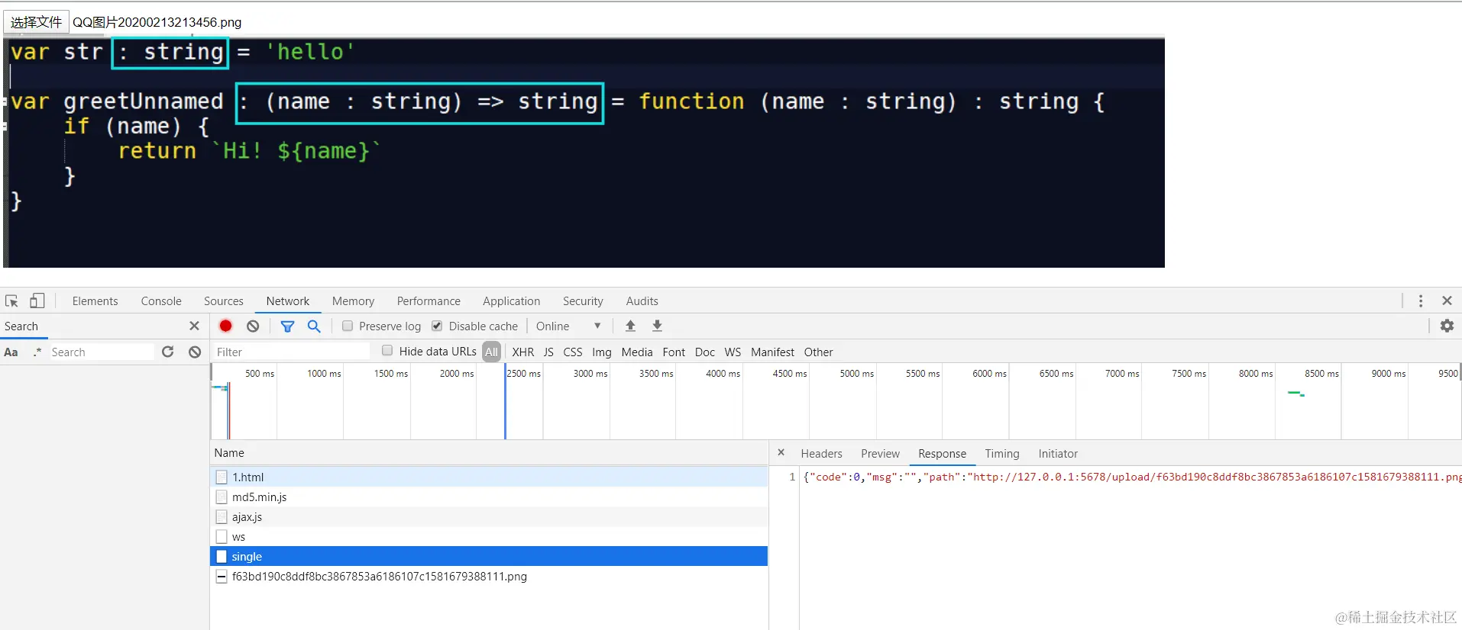Clear the search results
The height and width of the screenshot is (630, 1462).
[x=195, y=352]
